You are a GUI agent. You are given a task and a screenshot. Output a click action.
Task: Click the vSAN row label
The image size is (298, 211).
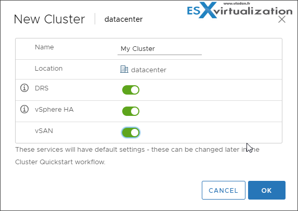(x=44, y=131)
